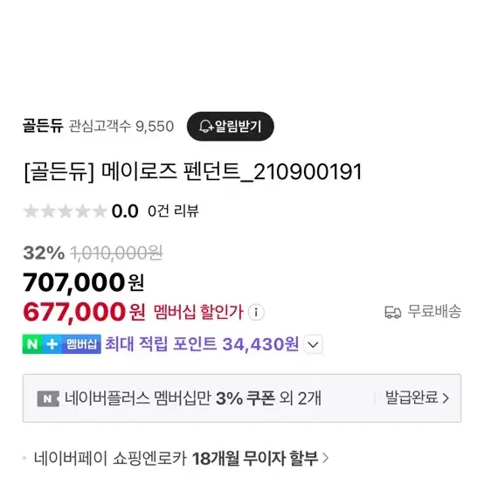
Task: Click the 0건 리뷰 reviews link
Action: tap(173, 211)
